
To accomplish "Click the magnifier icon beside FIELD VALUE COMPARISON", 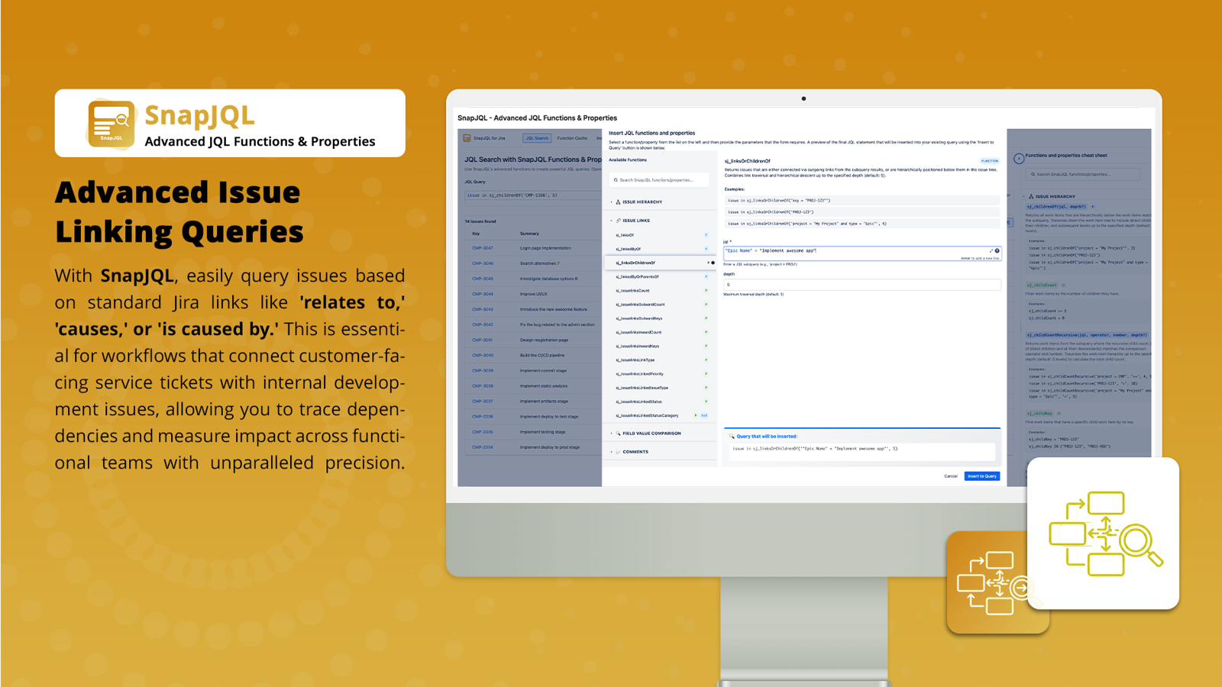I will (618, 433).
